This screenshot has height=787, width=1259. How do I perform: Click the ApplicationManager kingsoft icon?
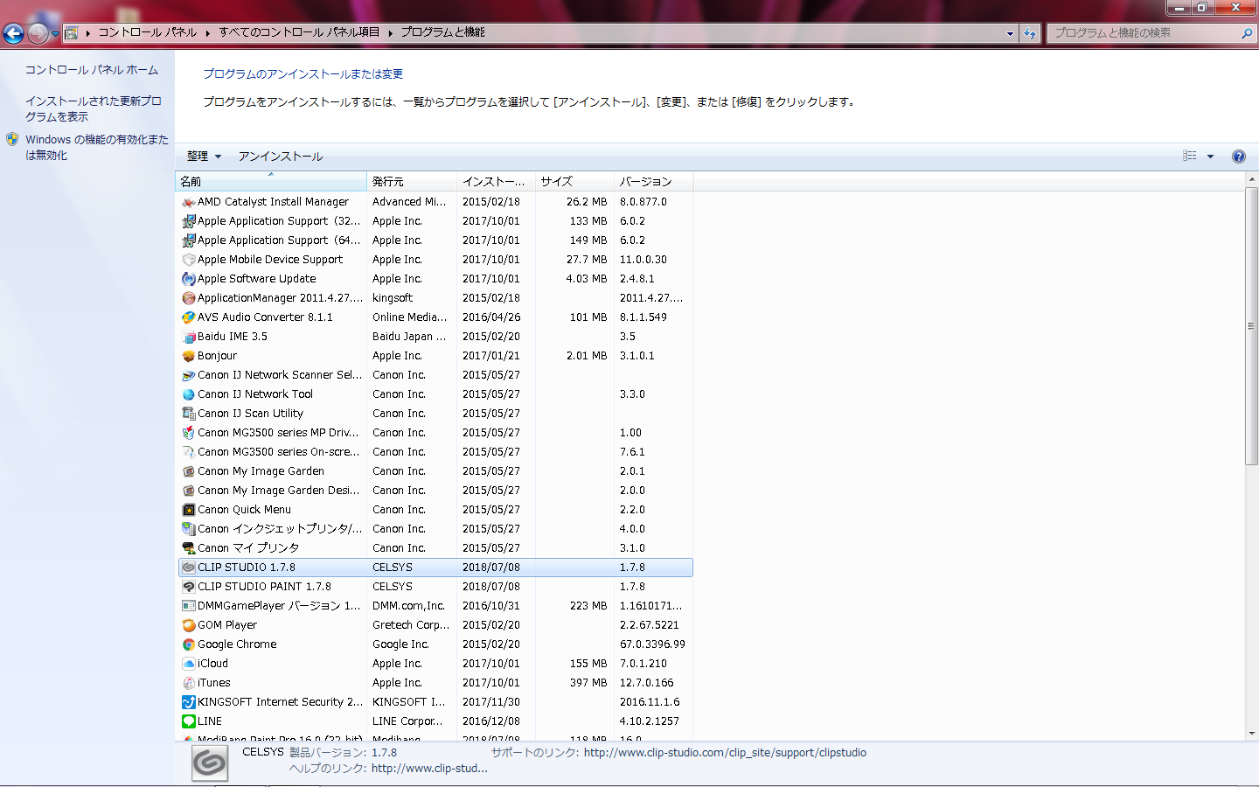(188, 298)
